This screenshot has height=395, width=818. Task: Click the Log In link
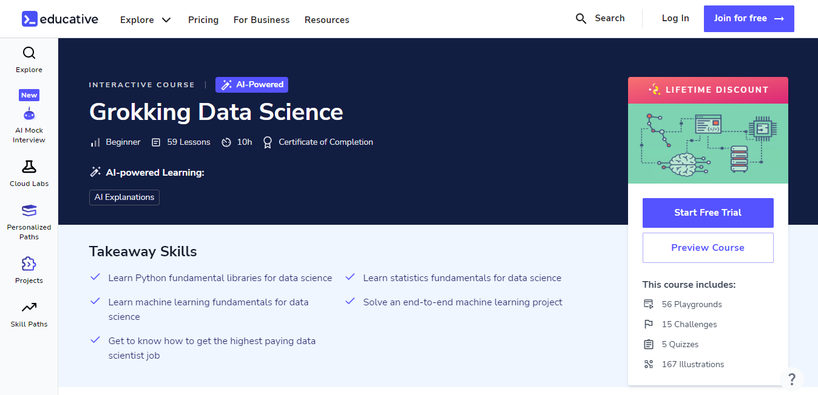click(x=675, y=18)
